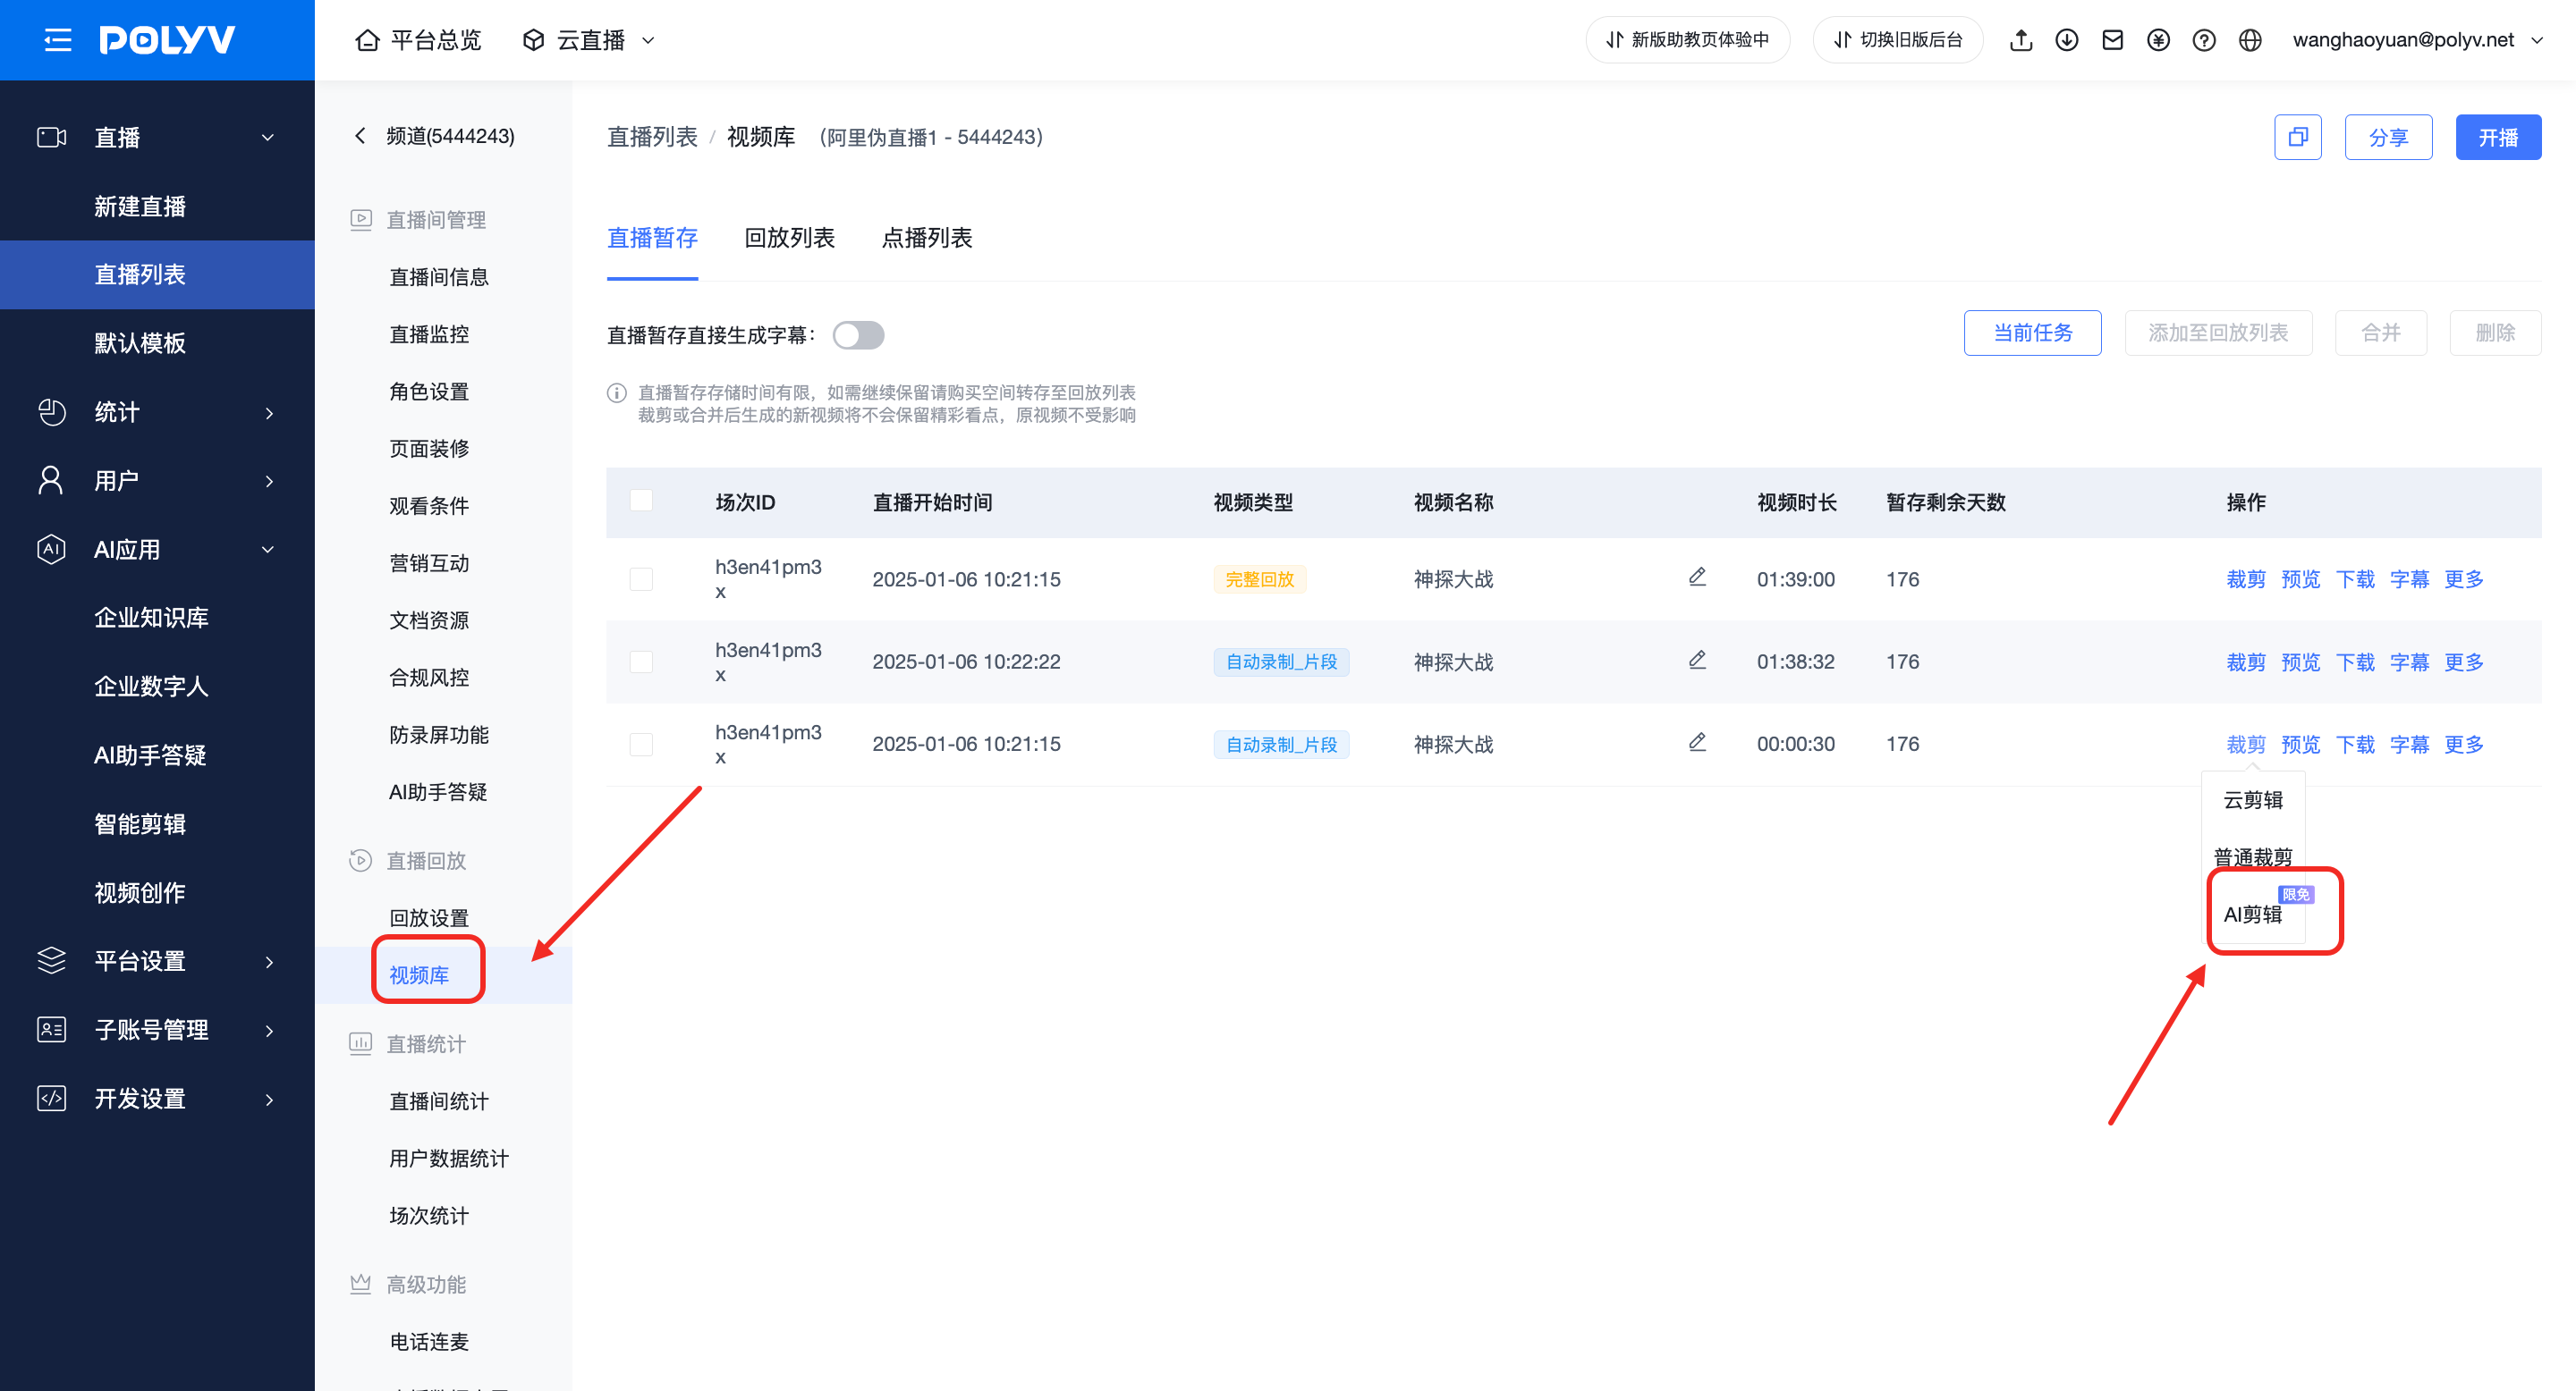Screen dimensions: 2576x1391
Task: Click 下载 for the 01:38:32 row
Action: [x=2355, y=662]
